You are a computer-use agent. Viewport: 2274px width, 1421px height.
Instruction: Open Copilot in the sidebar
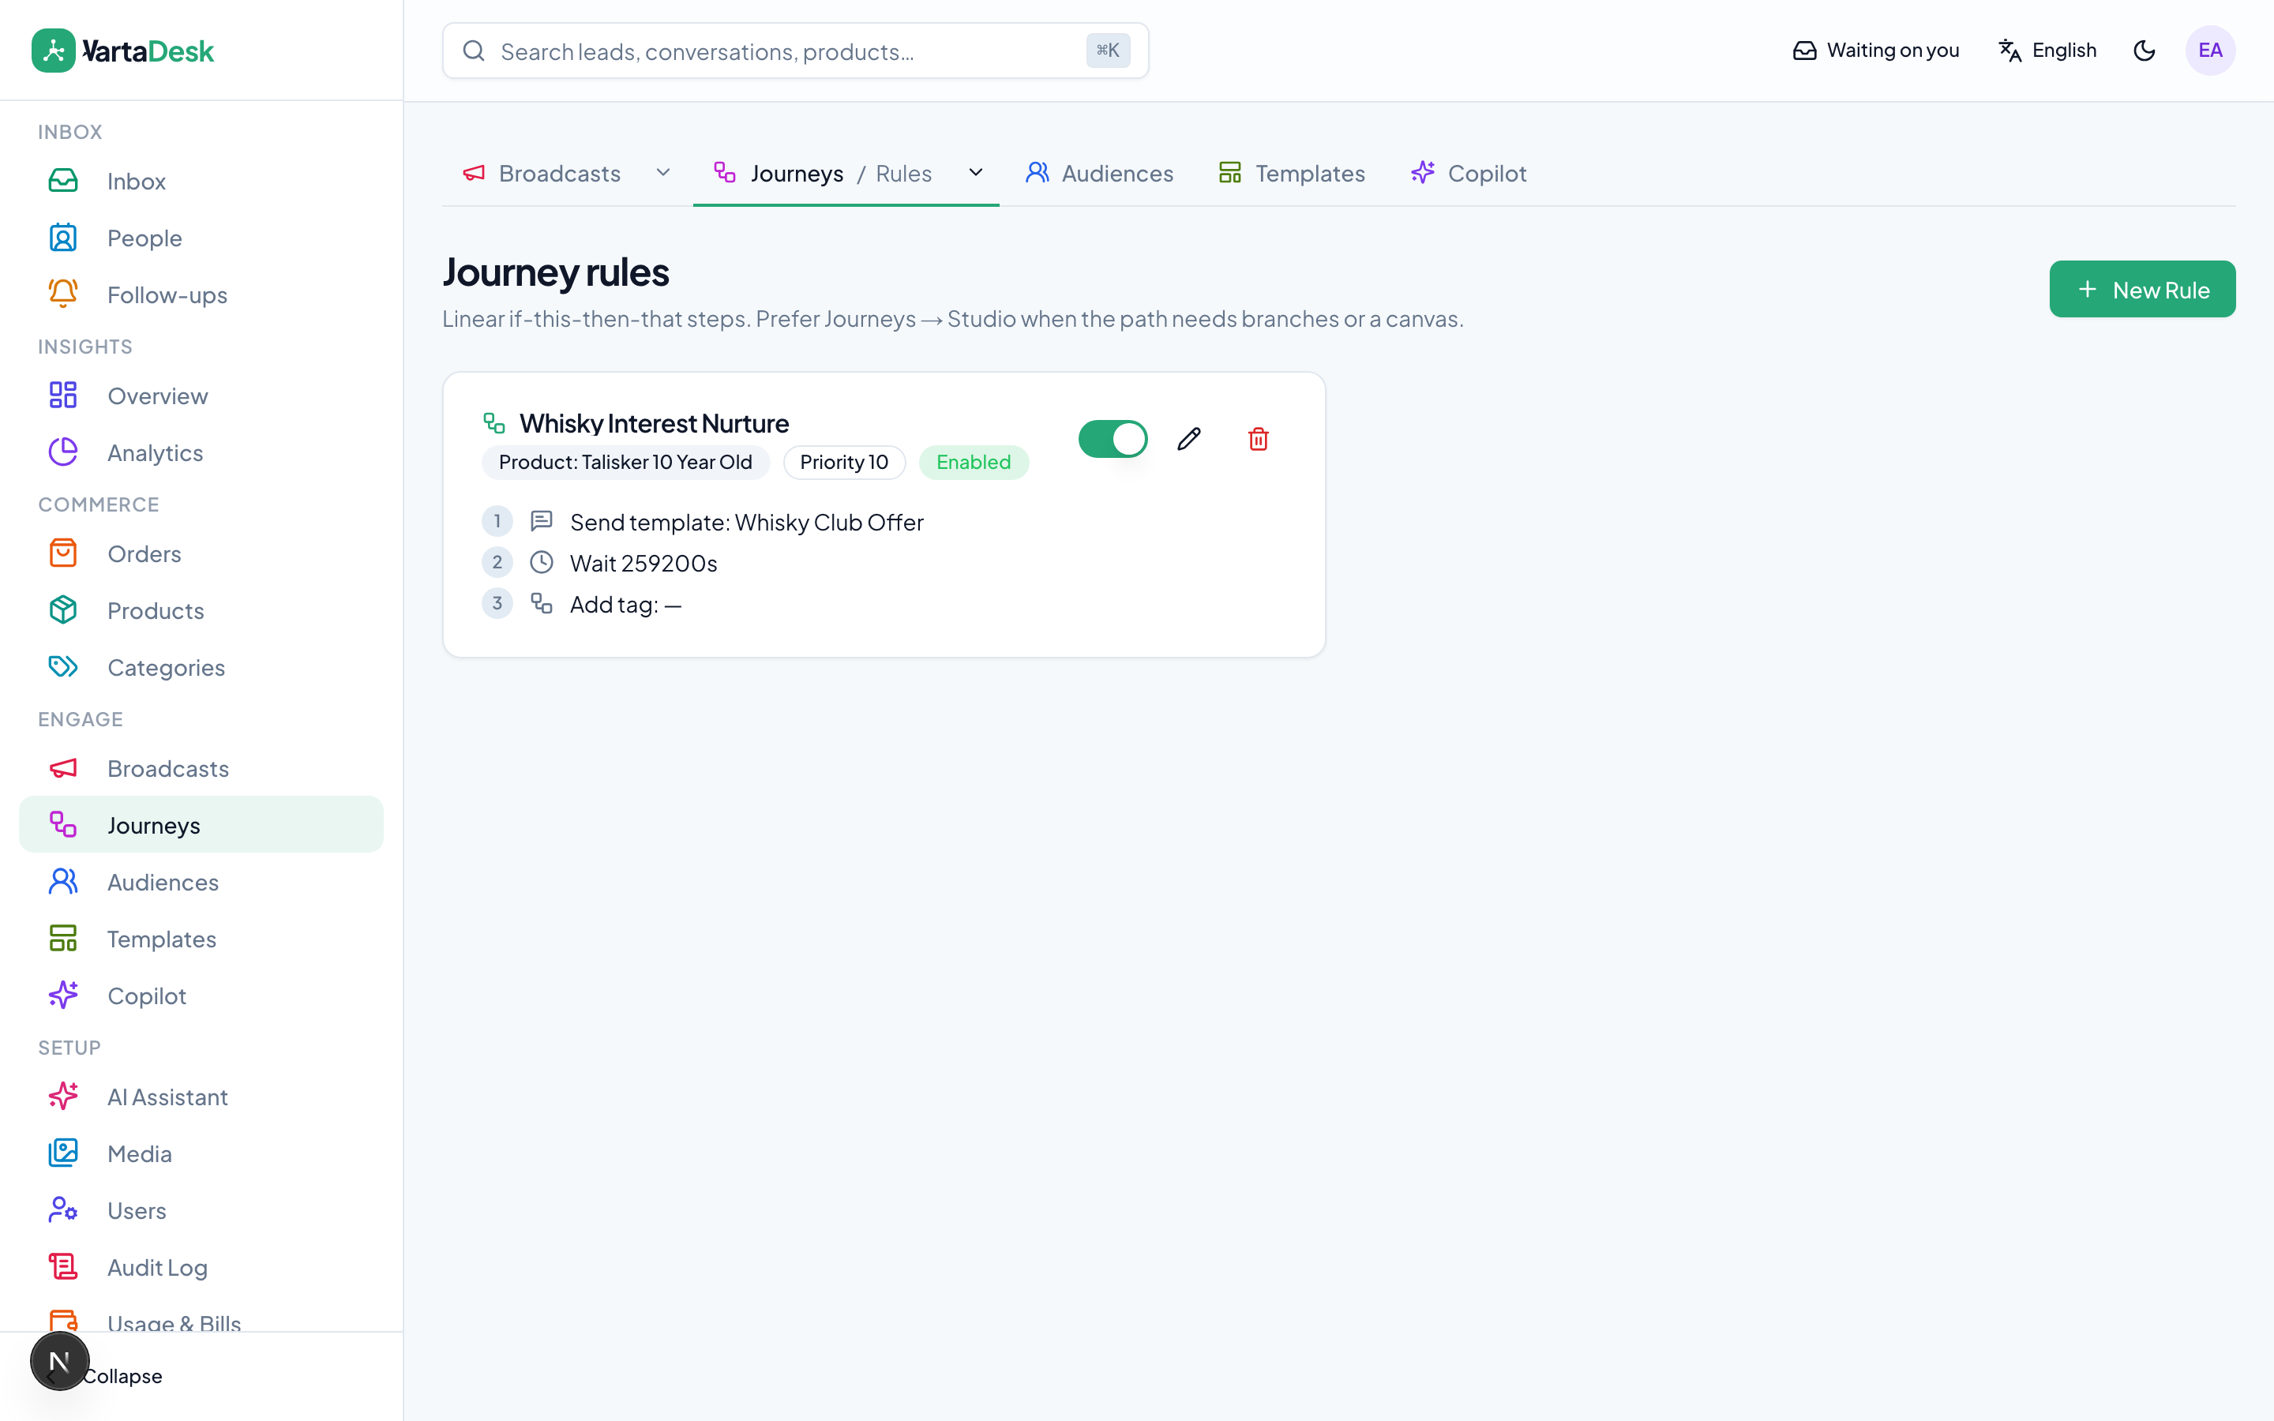[201, 996]
